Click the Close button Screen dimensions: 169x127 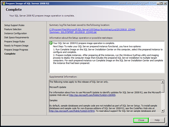(x=141, y=120)
